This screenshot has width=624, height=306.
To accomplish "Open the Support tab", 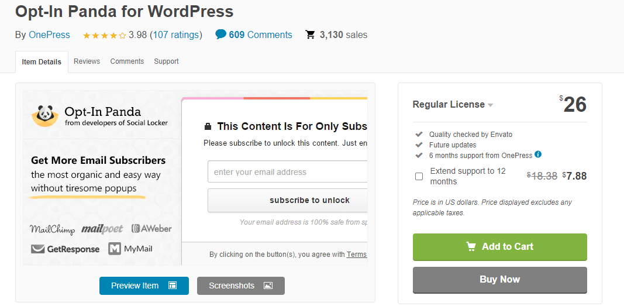I will pyautogui.click(x=166, y=61).
